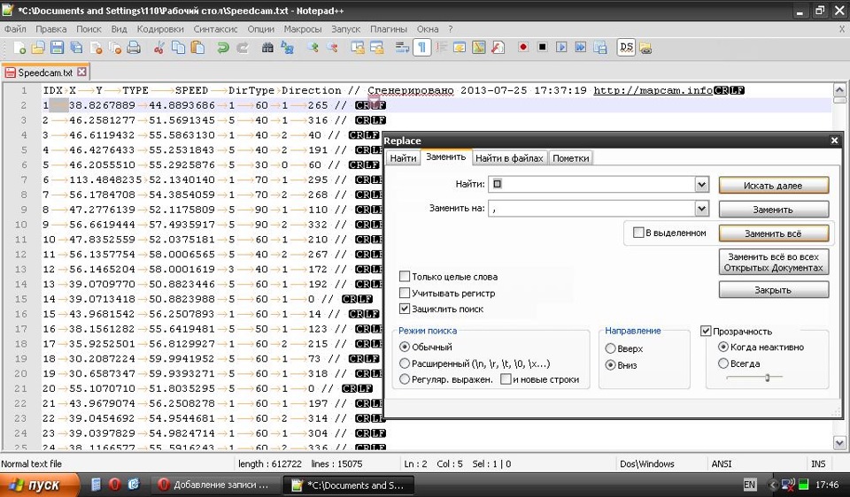This screenshot has width=850, height=497.
Task: Select 'Обычный' search mode radio
Action: (405, 347)
